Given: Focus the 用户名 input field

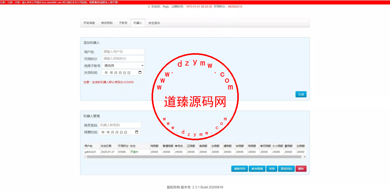Looking at the screenshot, I should point(123,52).
